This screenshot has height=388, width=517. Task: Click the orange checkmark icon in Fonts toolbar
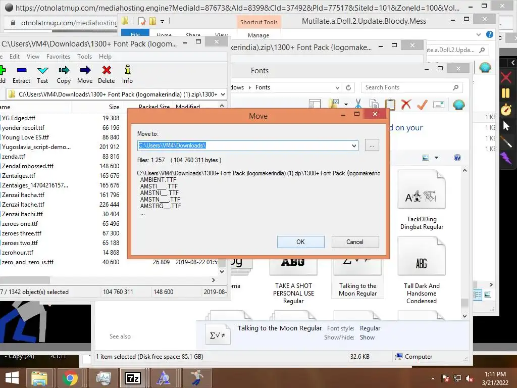pyautogui.click(x=423, y=104)
